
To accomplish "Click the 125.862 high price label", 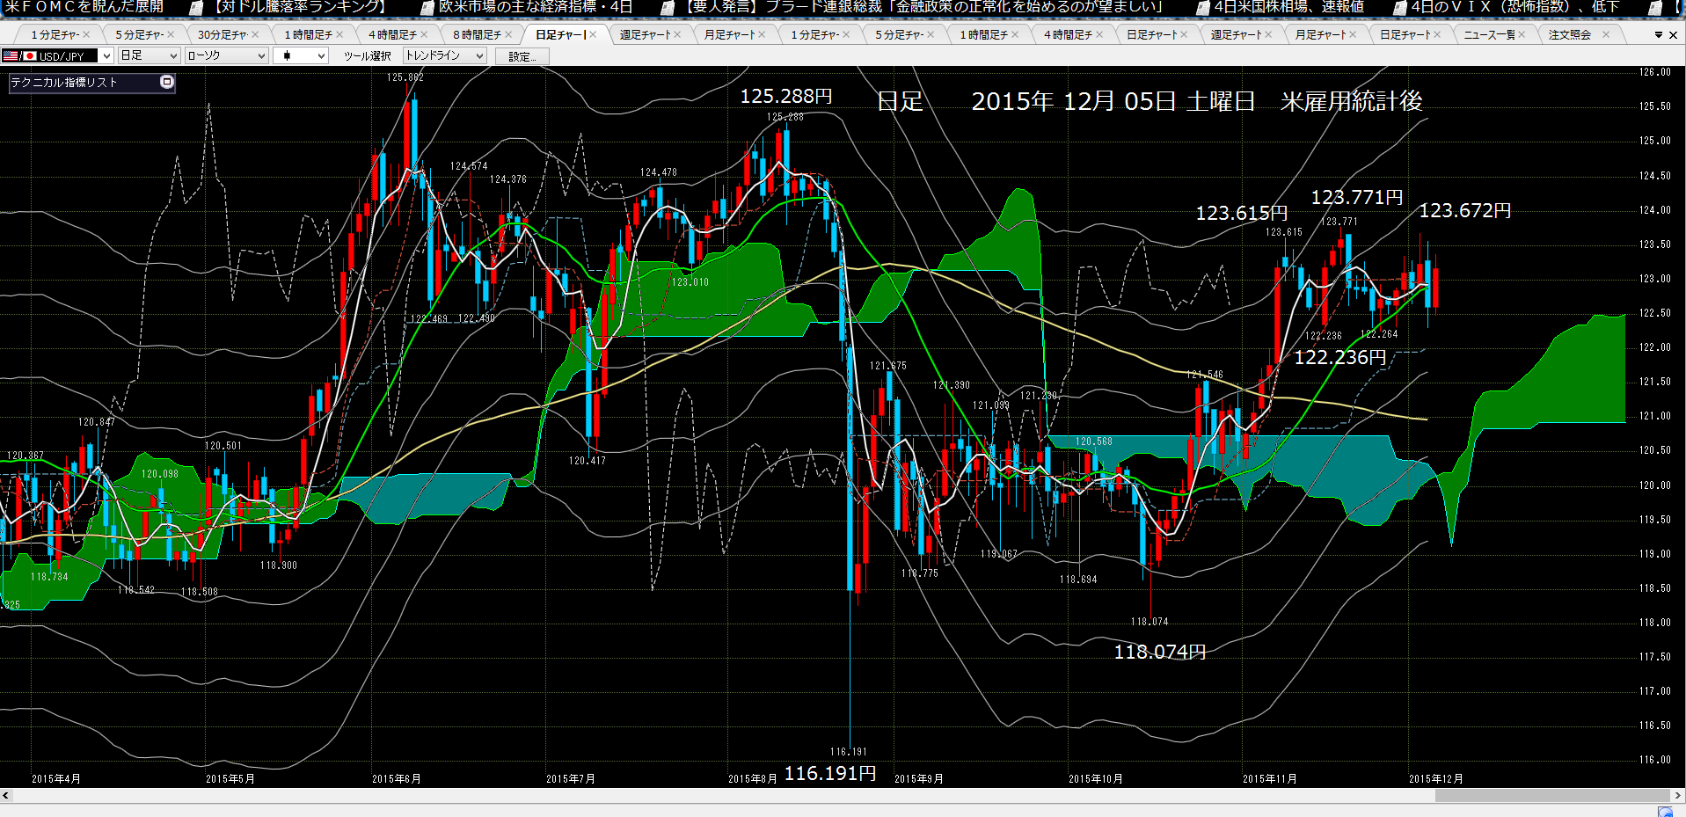I will [405, 77].
